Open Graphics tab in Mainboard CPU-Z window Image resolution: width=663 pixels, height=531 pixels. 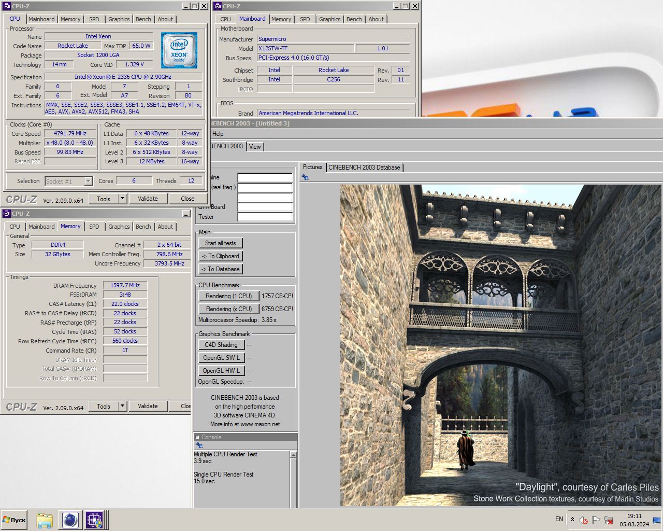pos(330,19)
